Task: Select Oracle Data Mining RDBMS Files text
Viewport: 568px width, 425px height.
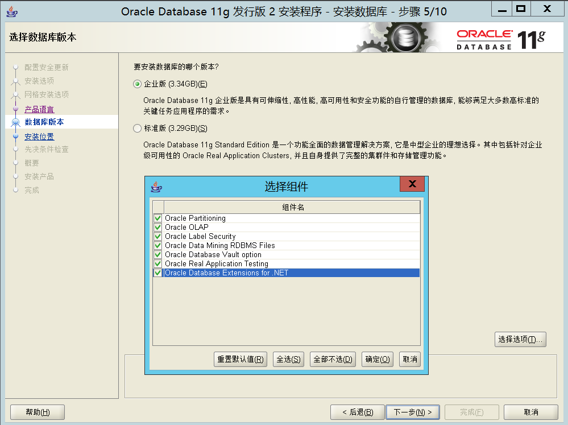Action: click(220, 246)
